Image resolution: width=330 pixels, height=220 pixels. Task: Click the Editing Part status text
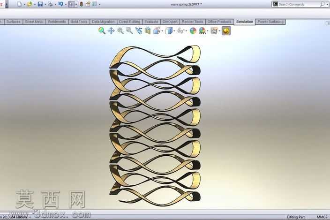click(x=296, y=217)
